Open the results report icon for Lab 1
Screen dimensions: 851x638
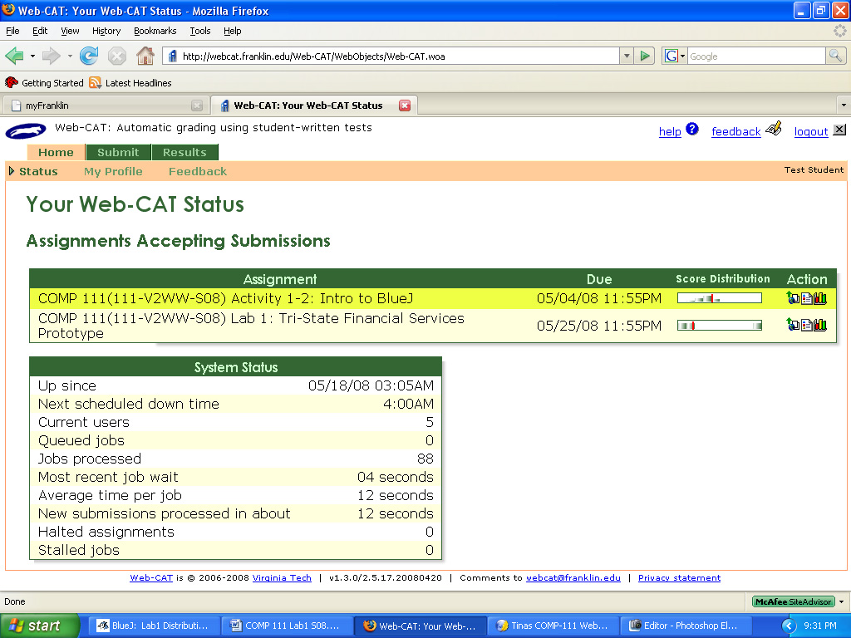point(806,325)
